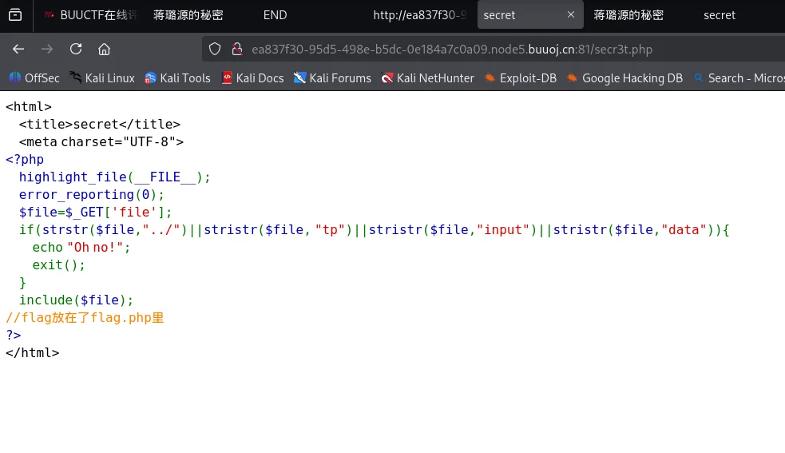This screenshot has height=453, width=785.
Task: Show the insecure connection lock info
Action: point(237,49)
